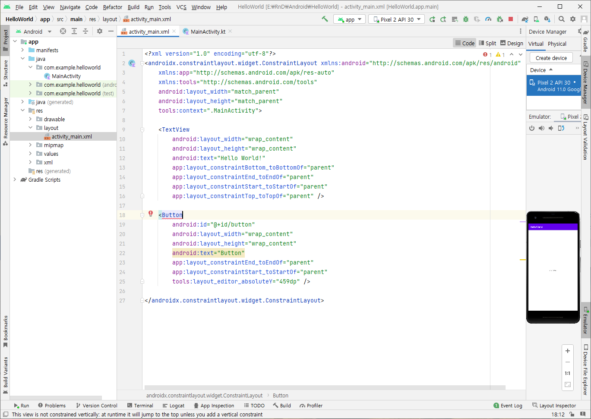This screenshot has height=419, width=591.
Task: Open the Terminal tool window
Action: pos(140,406)
